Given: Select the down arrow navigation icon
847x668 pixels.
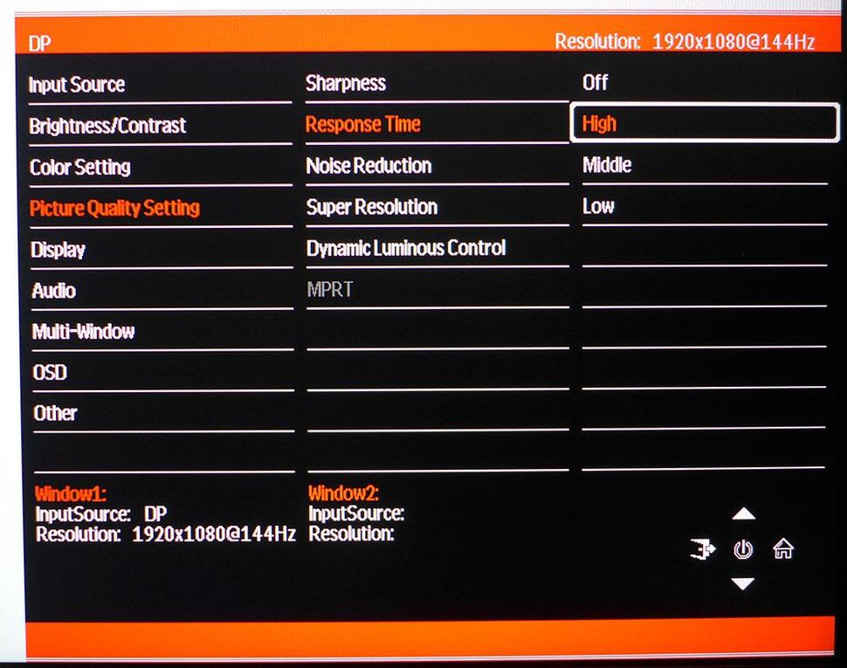Looking at the screenshot, I should [743, 583].
